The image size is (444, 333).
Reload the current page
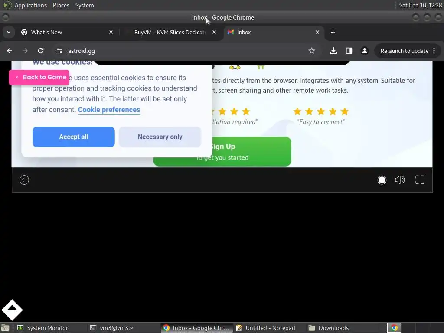41,51
